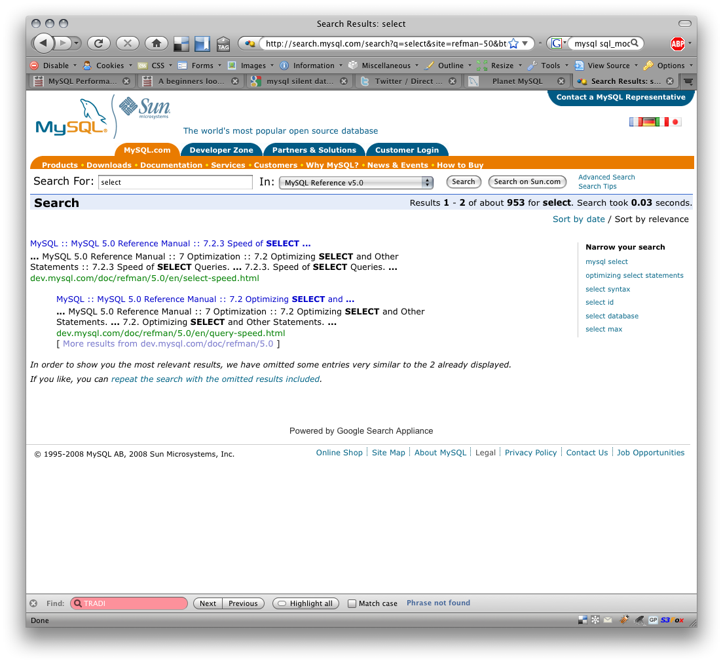Viewport: 723px width, 663px height.
Task: Click the Search button next to site dropdown
Action: [464, 181]
